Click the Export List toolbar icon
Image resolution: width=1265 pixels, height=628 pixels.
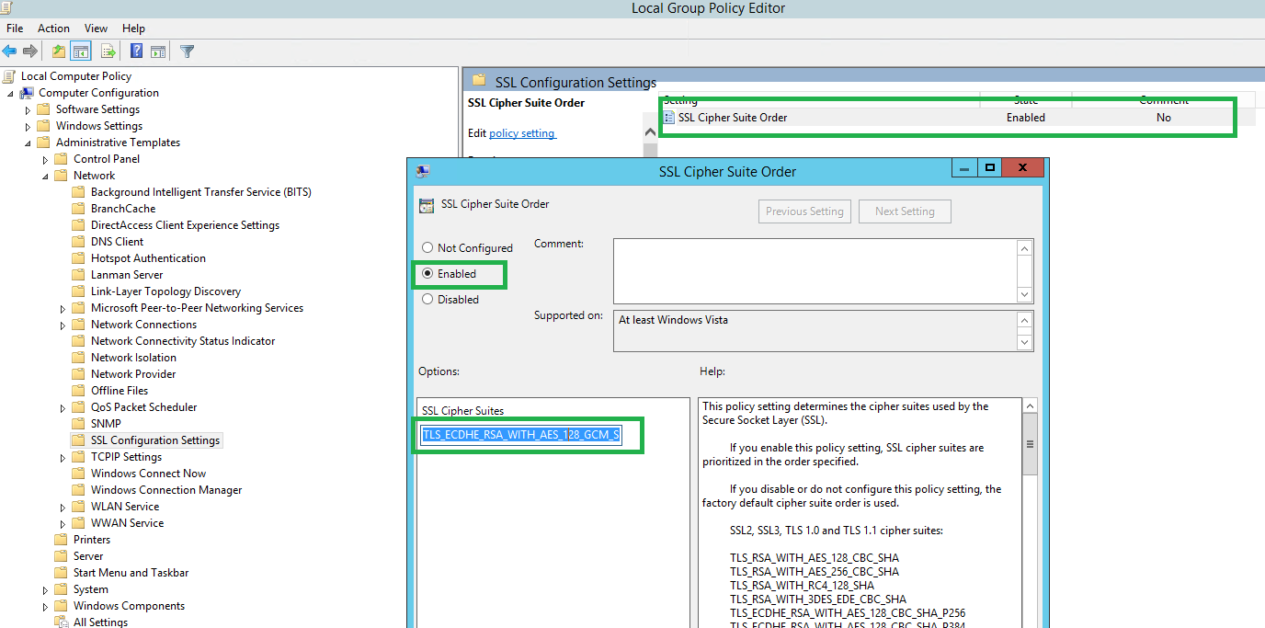[108, 51]
